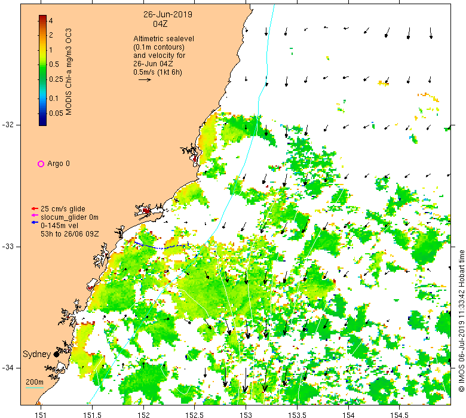Image resolution: width=466 pixels, height=418 pixels.
Task: Click the cyan 200m depth contour legend line
Action: click(x=35, y=388)
